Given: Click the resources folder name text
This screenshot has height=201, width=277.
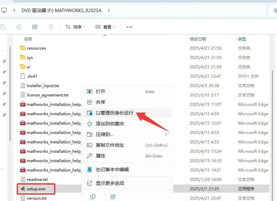Looking at the screenshot, I should [37, 48].
